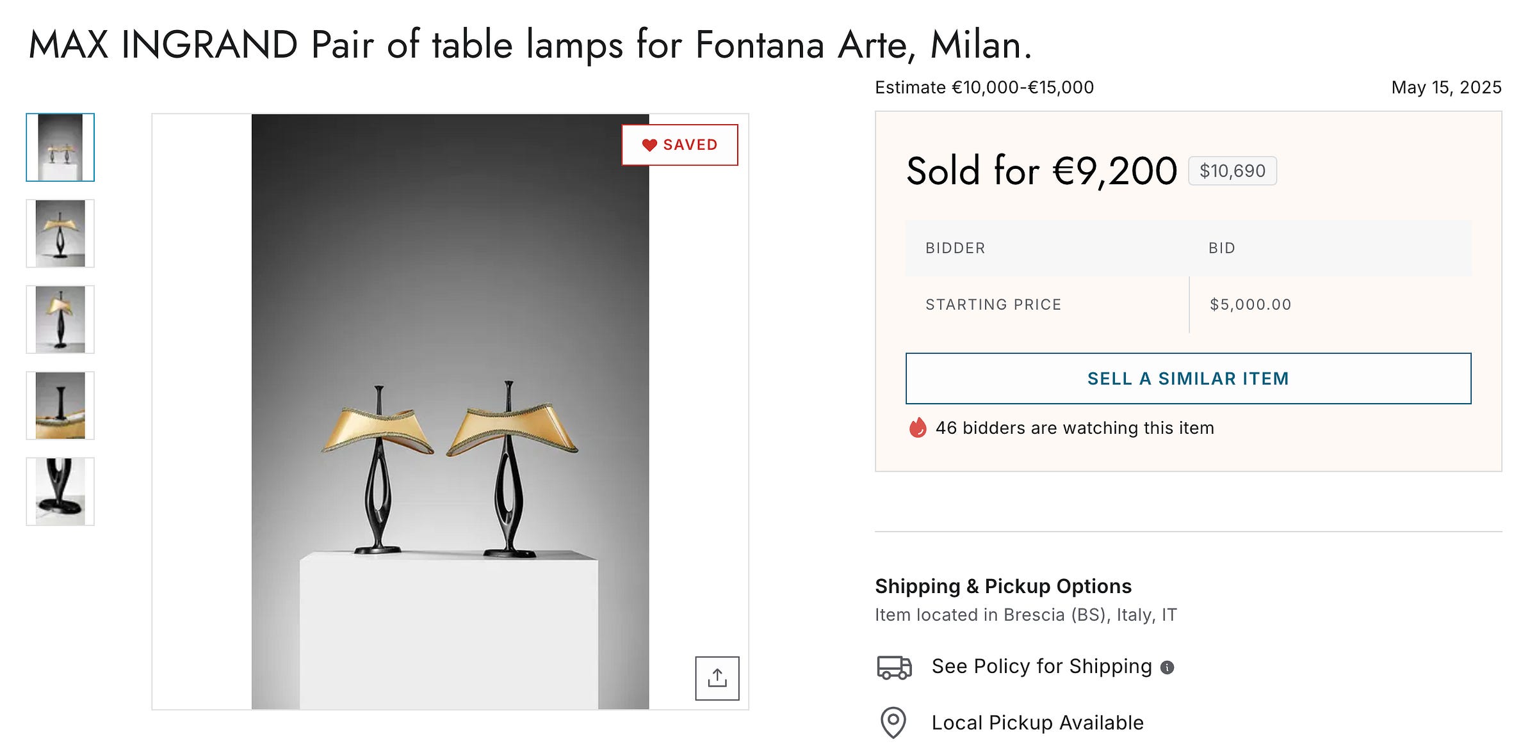The height and width of the screenshot is (746, 1537).
Task: Click the BIDDER column header
Action: click(x=955, y=248)
